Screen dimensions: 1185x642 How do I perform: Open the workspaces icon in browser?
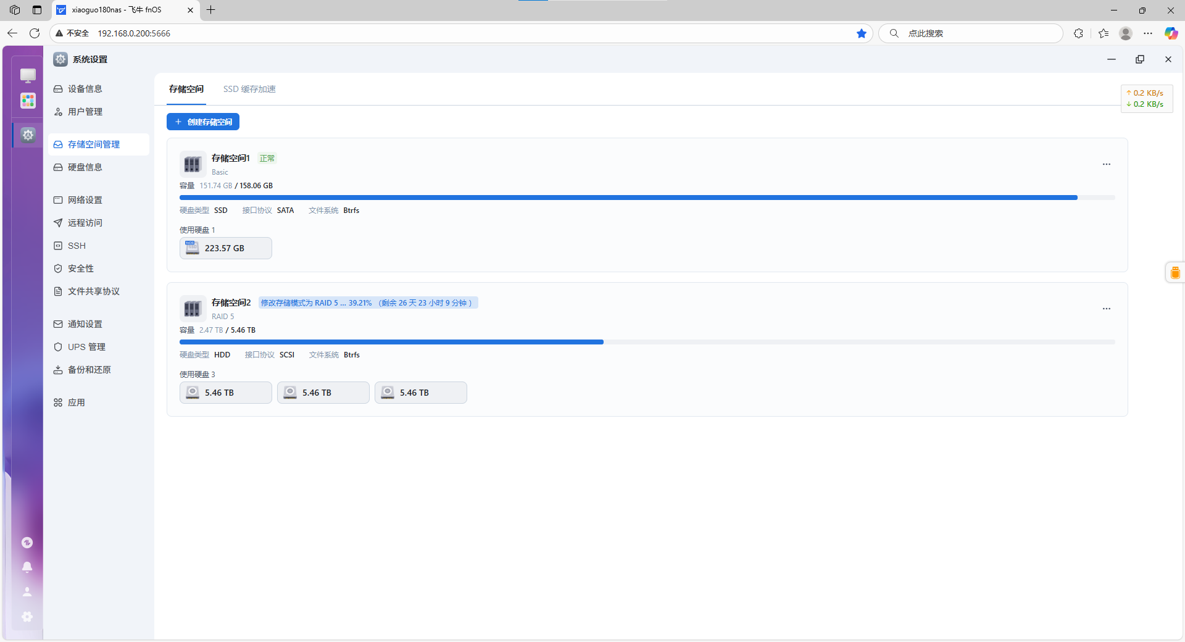tap(15, 10)
